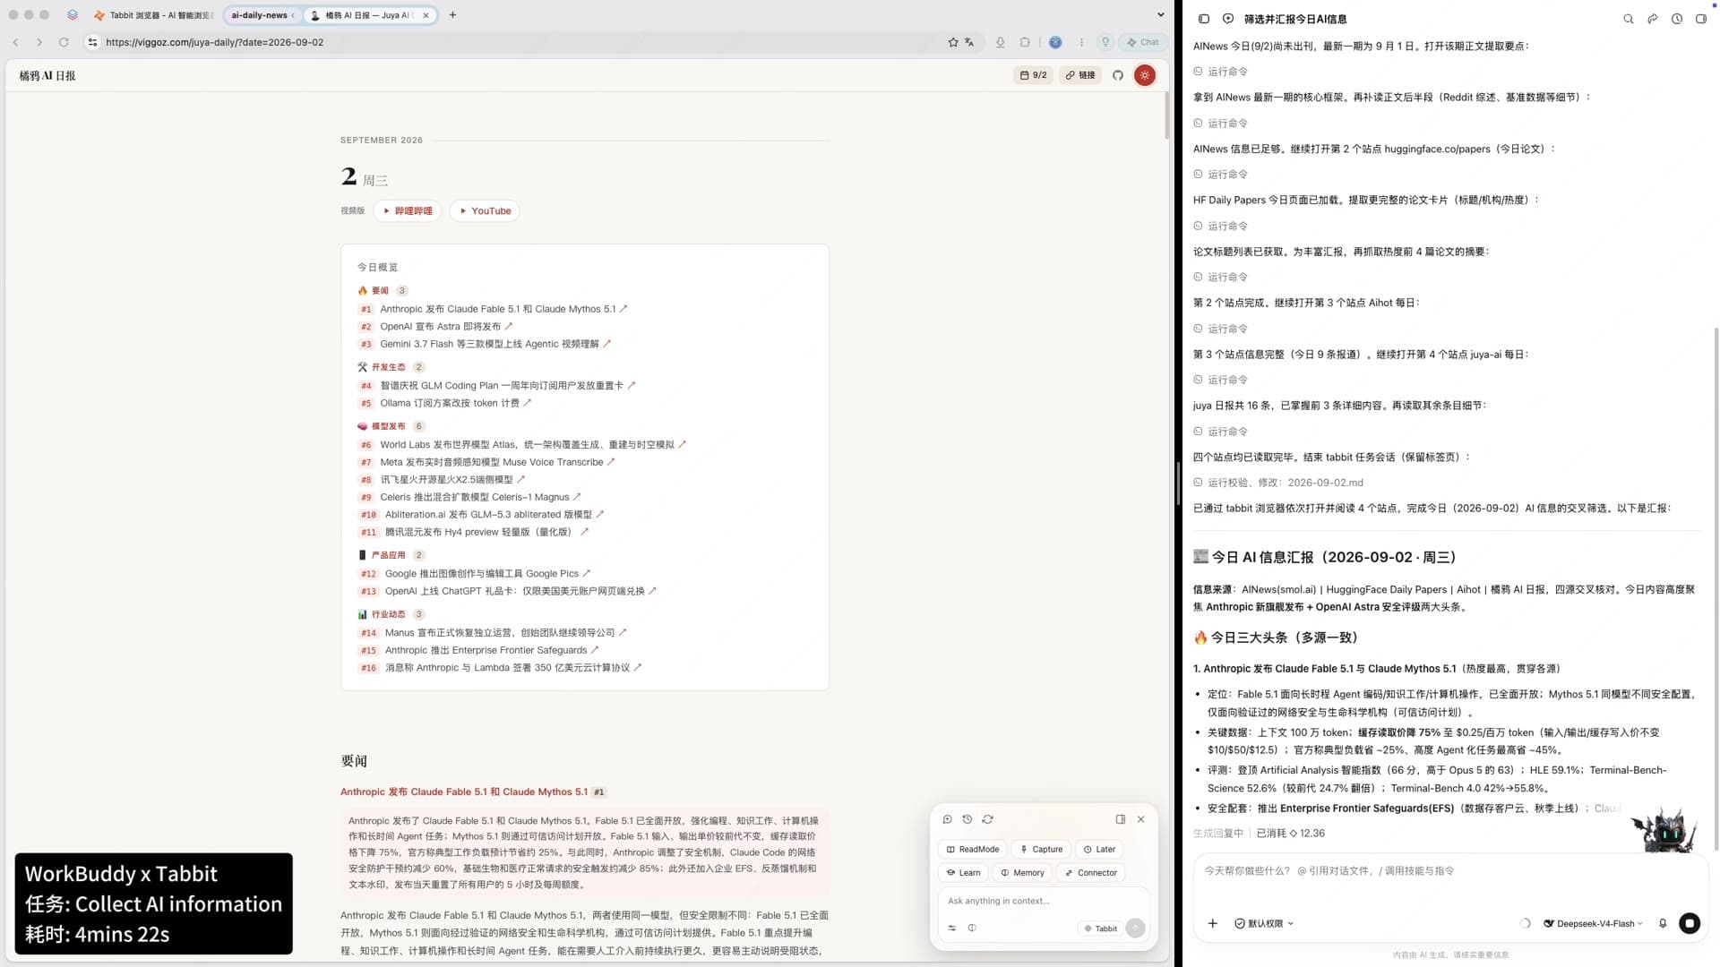Open the Deepseek-V4-Flash model dropdown

1594,924
